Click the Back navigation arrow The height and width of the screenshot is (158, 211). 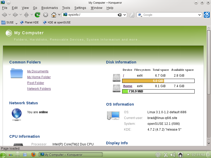(4, 15)
